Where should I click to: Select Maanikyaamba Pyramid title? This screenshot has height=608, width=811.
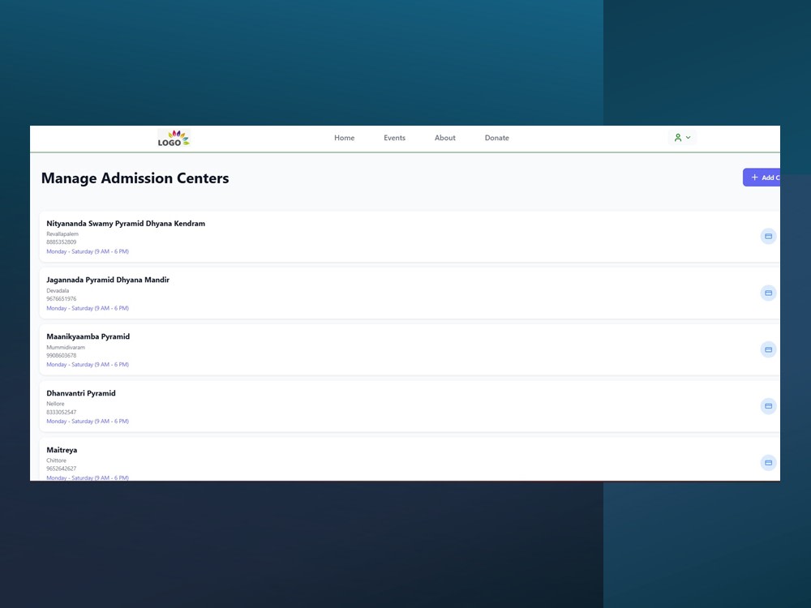tap(88, 336)
